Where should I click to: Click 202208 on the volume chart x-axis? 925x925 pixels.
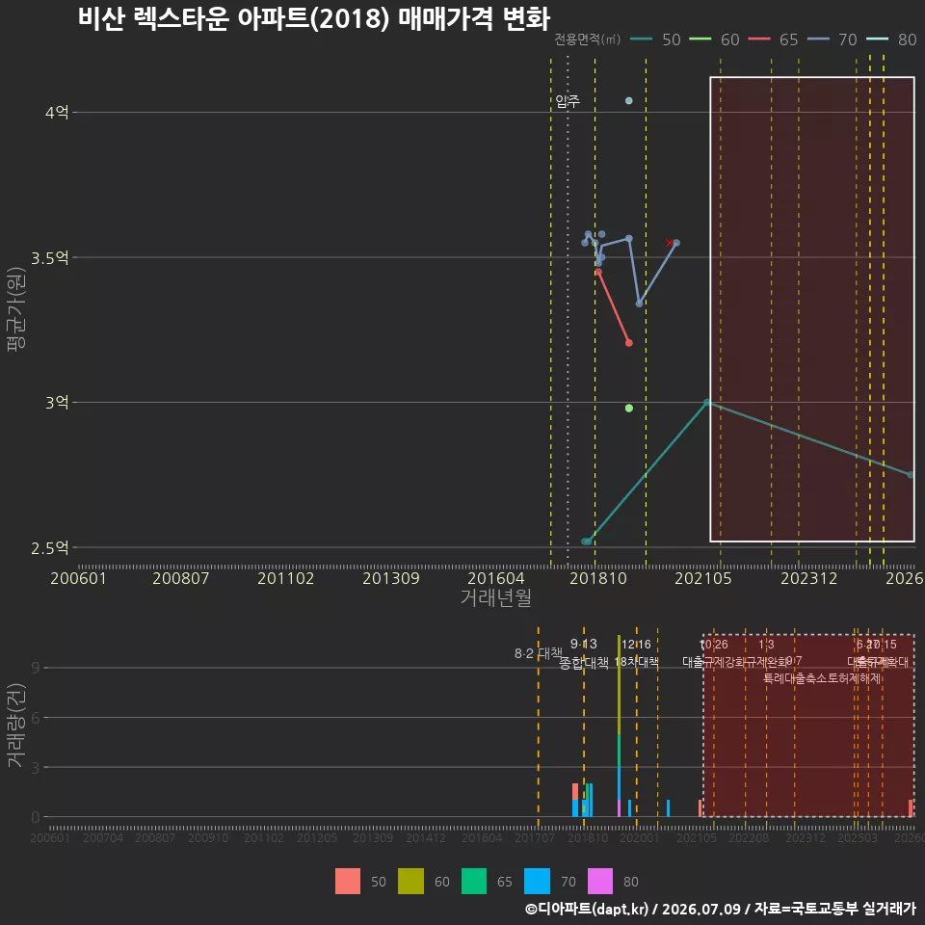point(749,837)
